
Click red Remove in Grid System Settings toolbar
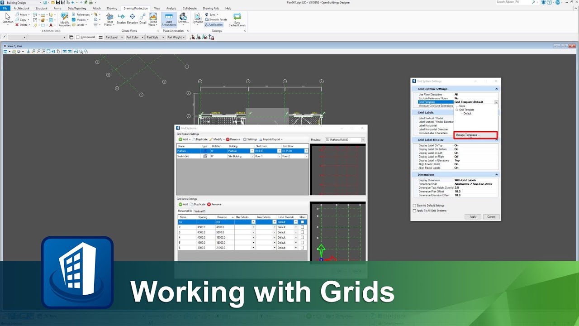(x=233, y=139)
